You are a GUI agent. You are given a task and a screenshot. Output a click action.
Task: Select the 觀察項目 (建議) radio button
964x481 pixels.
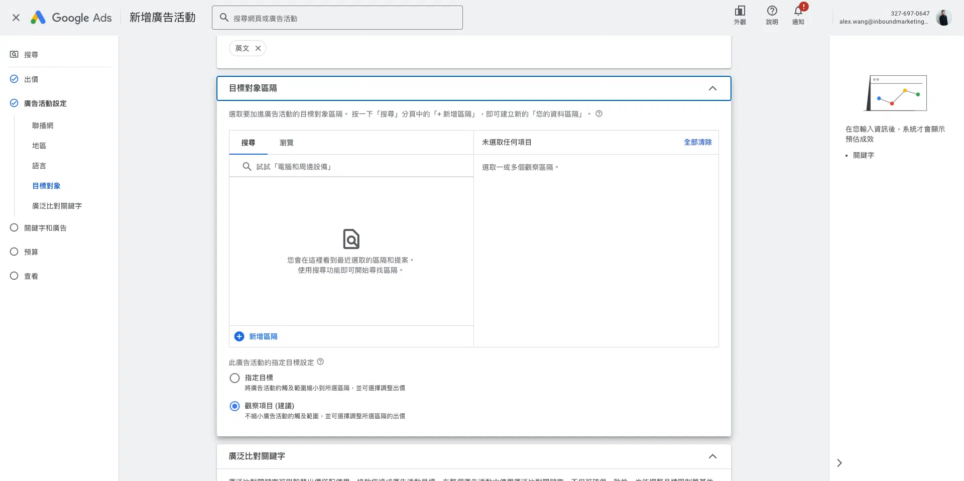[234, 406]
